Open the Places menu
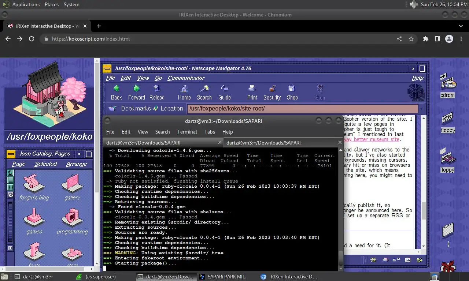Screen dimensions: 469x281 52,4
